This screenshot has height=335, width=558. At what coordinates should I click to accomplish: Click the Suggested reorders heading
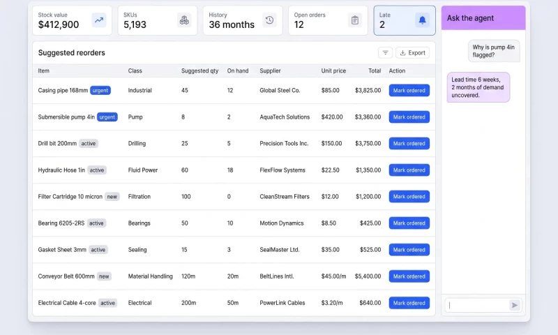[x=72, y=52]
